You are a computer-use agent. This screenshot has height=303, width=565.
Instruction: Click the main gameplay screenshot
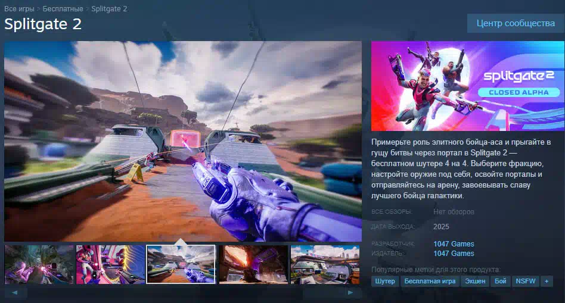click(x=183, y=141)
